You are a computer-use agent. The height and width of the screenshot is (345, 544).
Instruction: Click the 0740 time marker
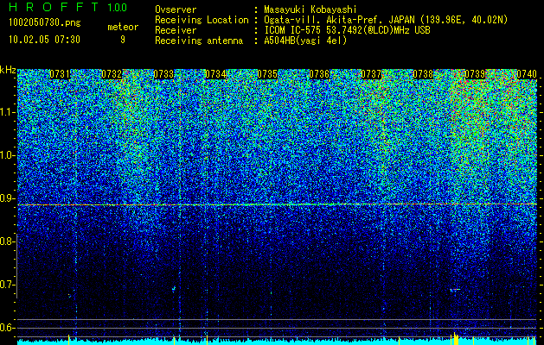coord(527,74)
